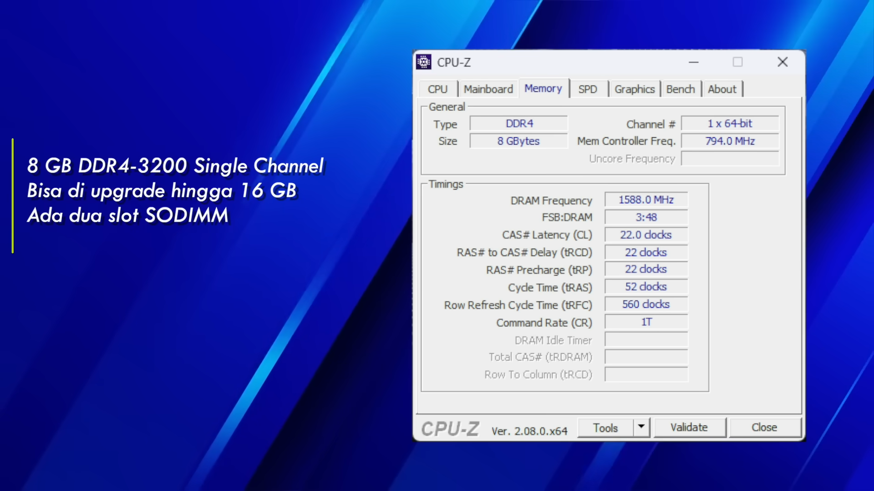Open the Mainboard tab
Image resolution: width=874 pixels, height=491 pixels.
point(488,89)
